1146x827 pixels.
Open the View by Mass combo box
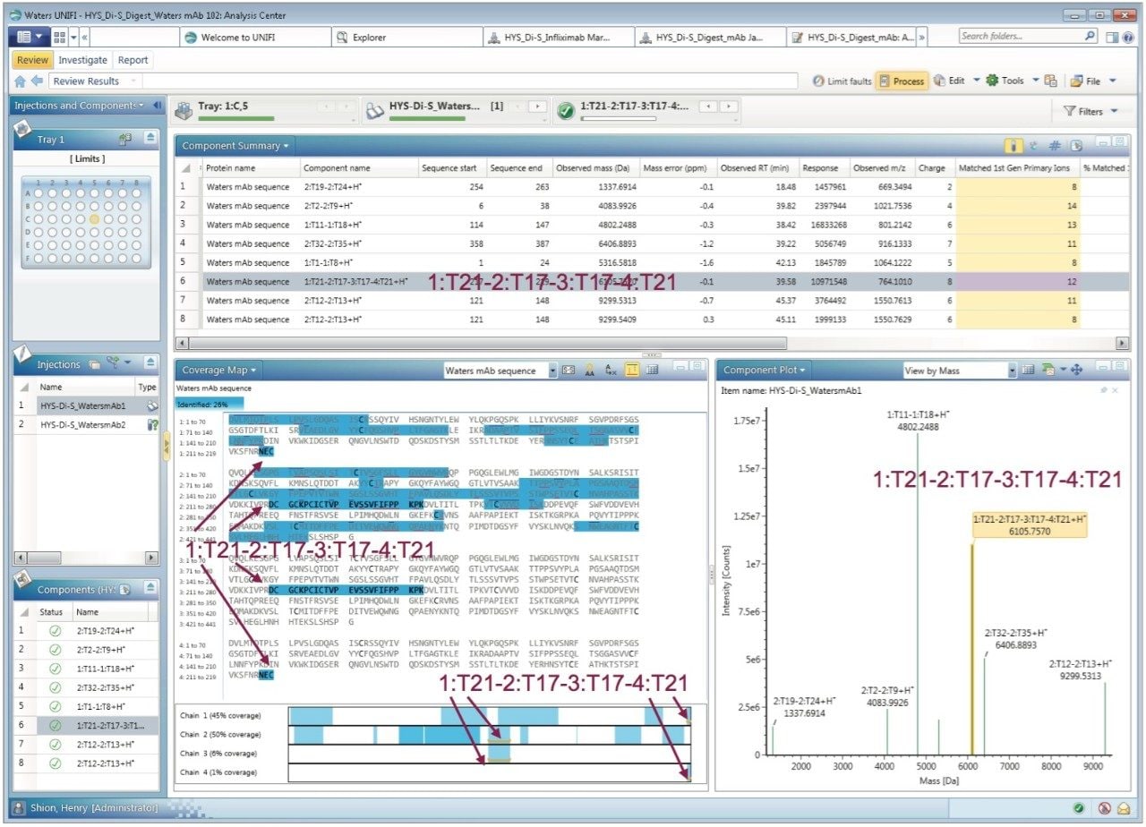[x=1013, y=371]
